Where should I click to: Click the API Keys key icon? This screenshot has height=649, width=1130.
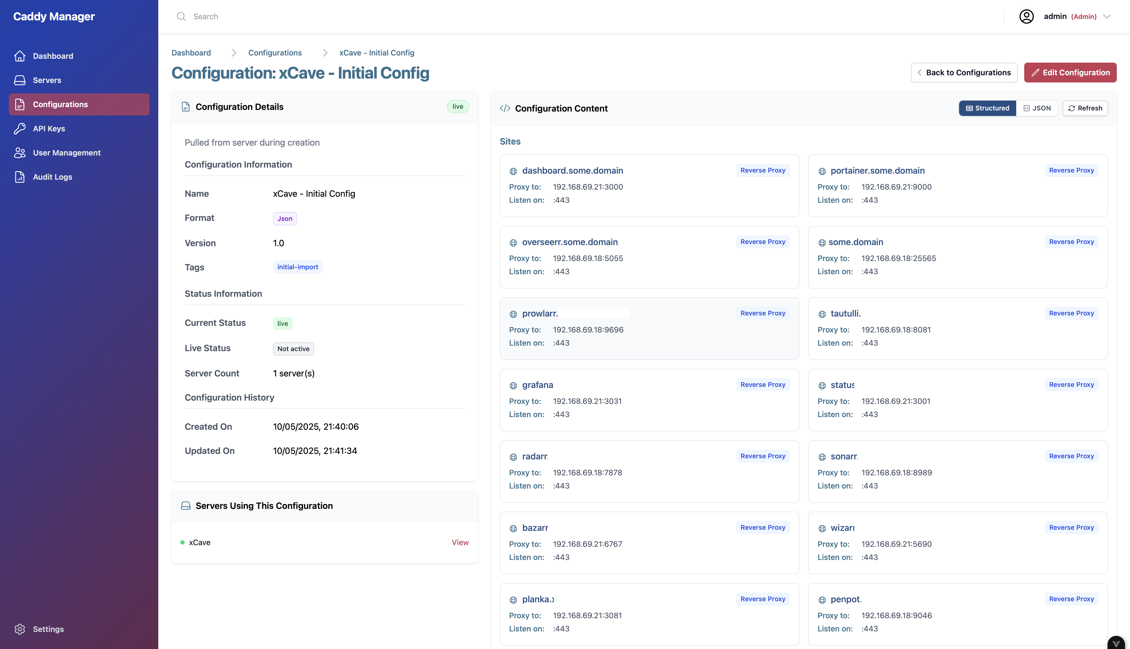click(20, 128)
